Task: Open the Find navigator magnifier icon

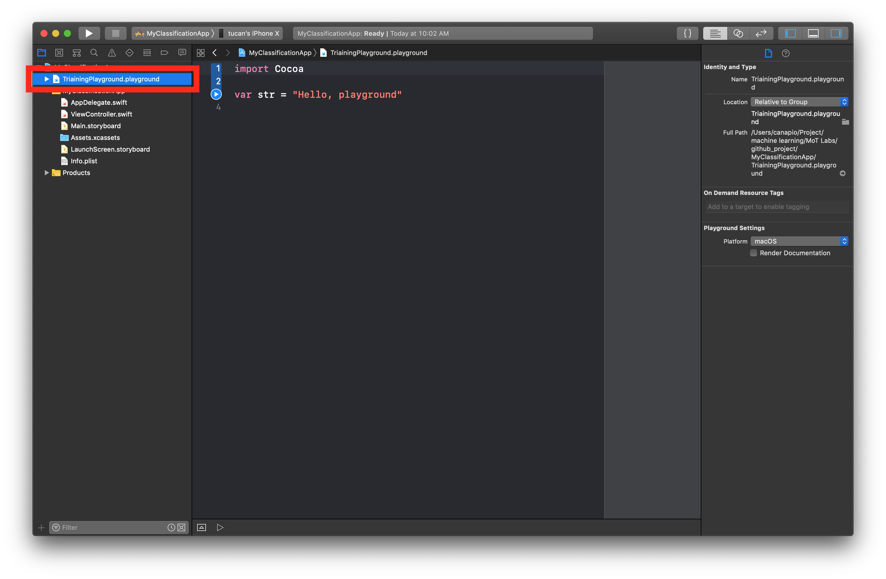Action: 94,53
